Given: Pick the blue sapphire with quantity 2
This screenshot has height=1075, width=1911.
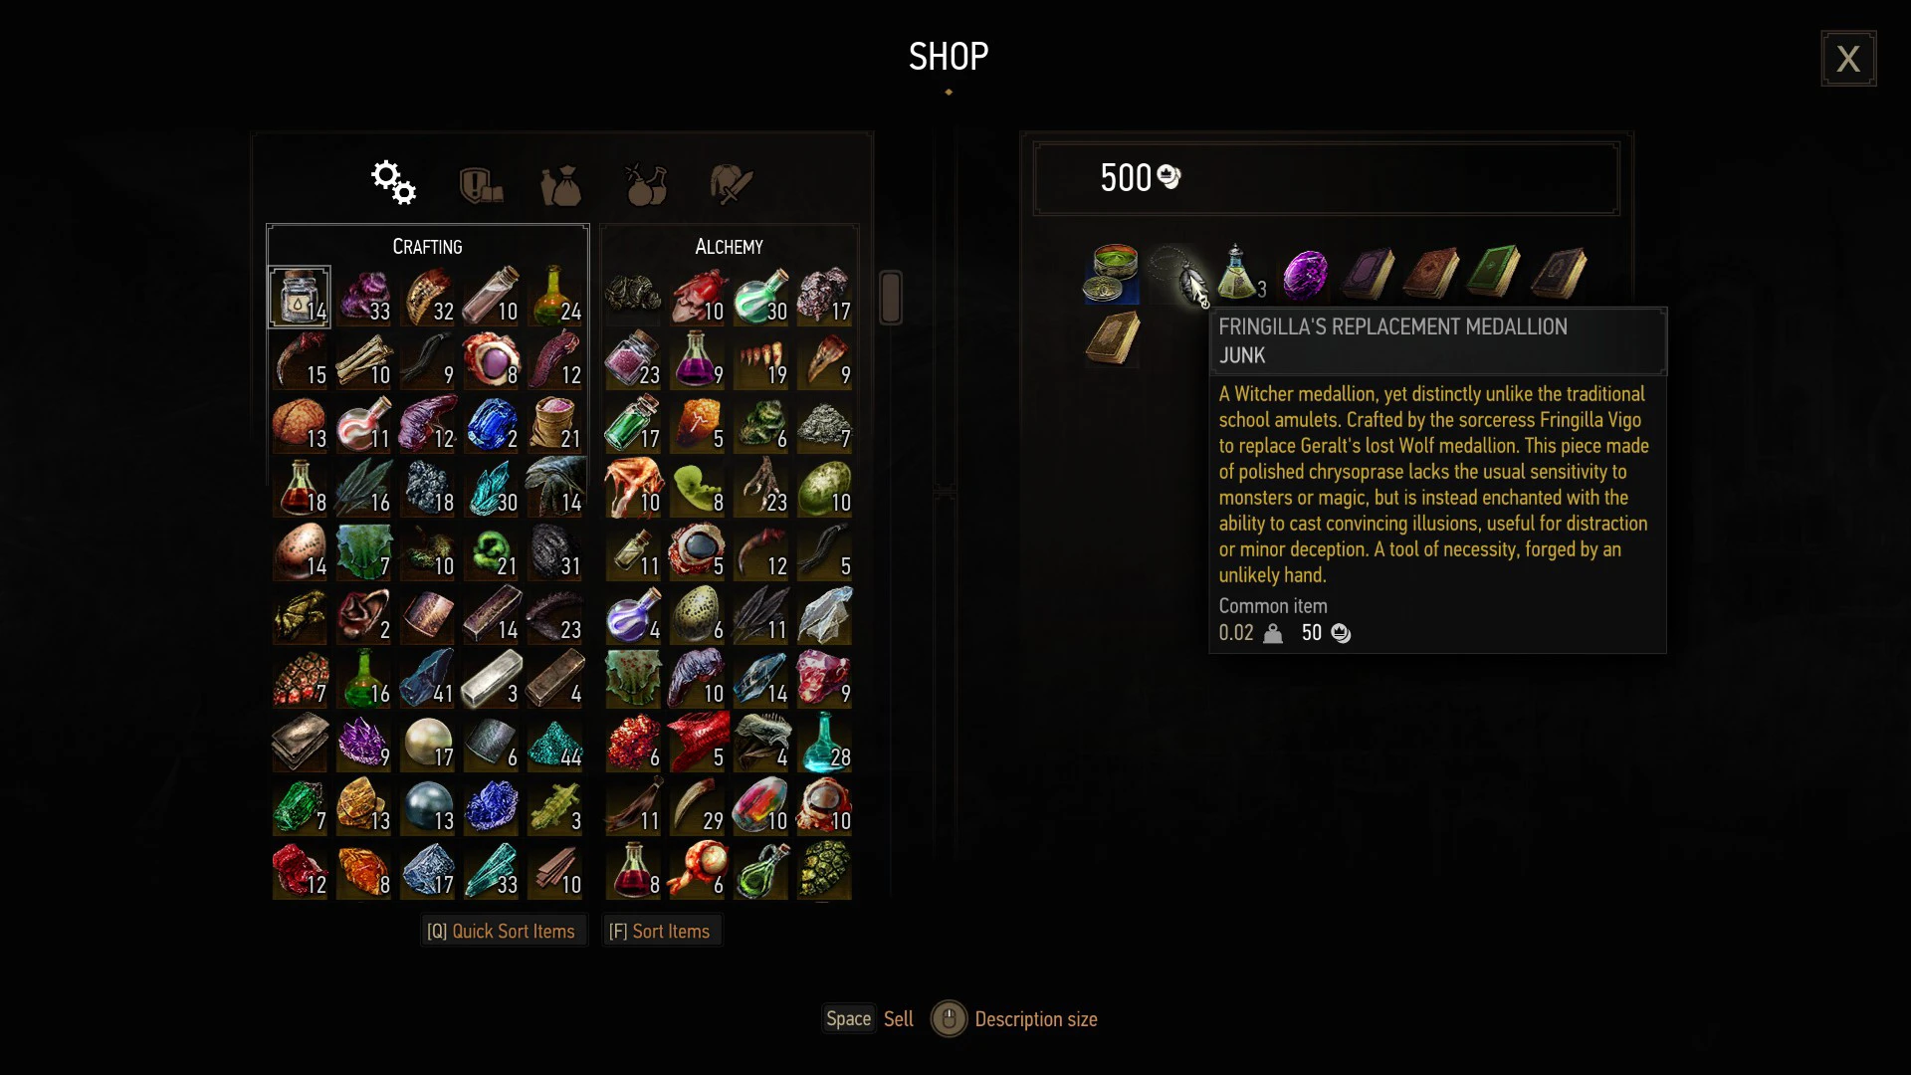Looking at the screenshot, I should (492, 424).
